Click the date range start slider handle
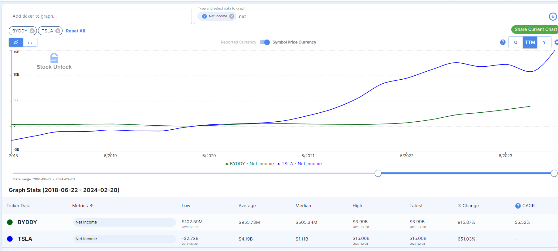The height and width of the screenshot is (251, 558). pyautogui.click(x=378, y=173)
